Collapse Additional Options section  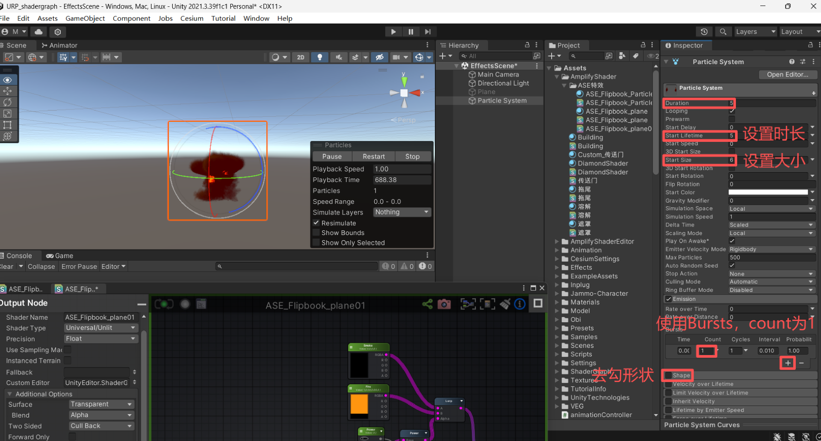coord(9,394)
